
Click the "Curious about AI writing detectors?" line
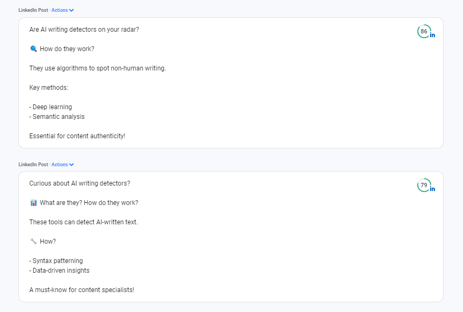[x=80, y=183]
